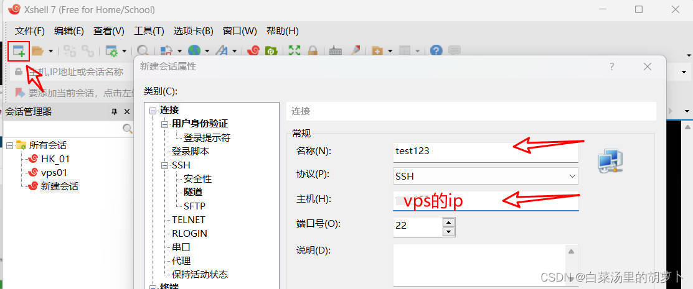Click the Font 'A' toolbar icon
This screenshot has width=693, height=289.
222,51
